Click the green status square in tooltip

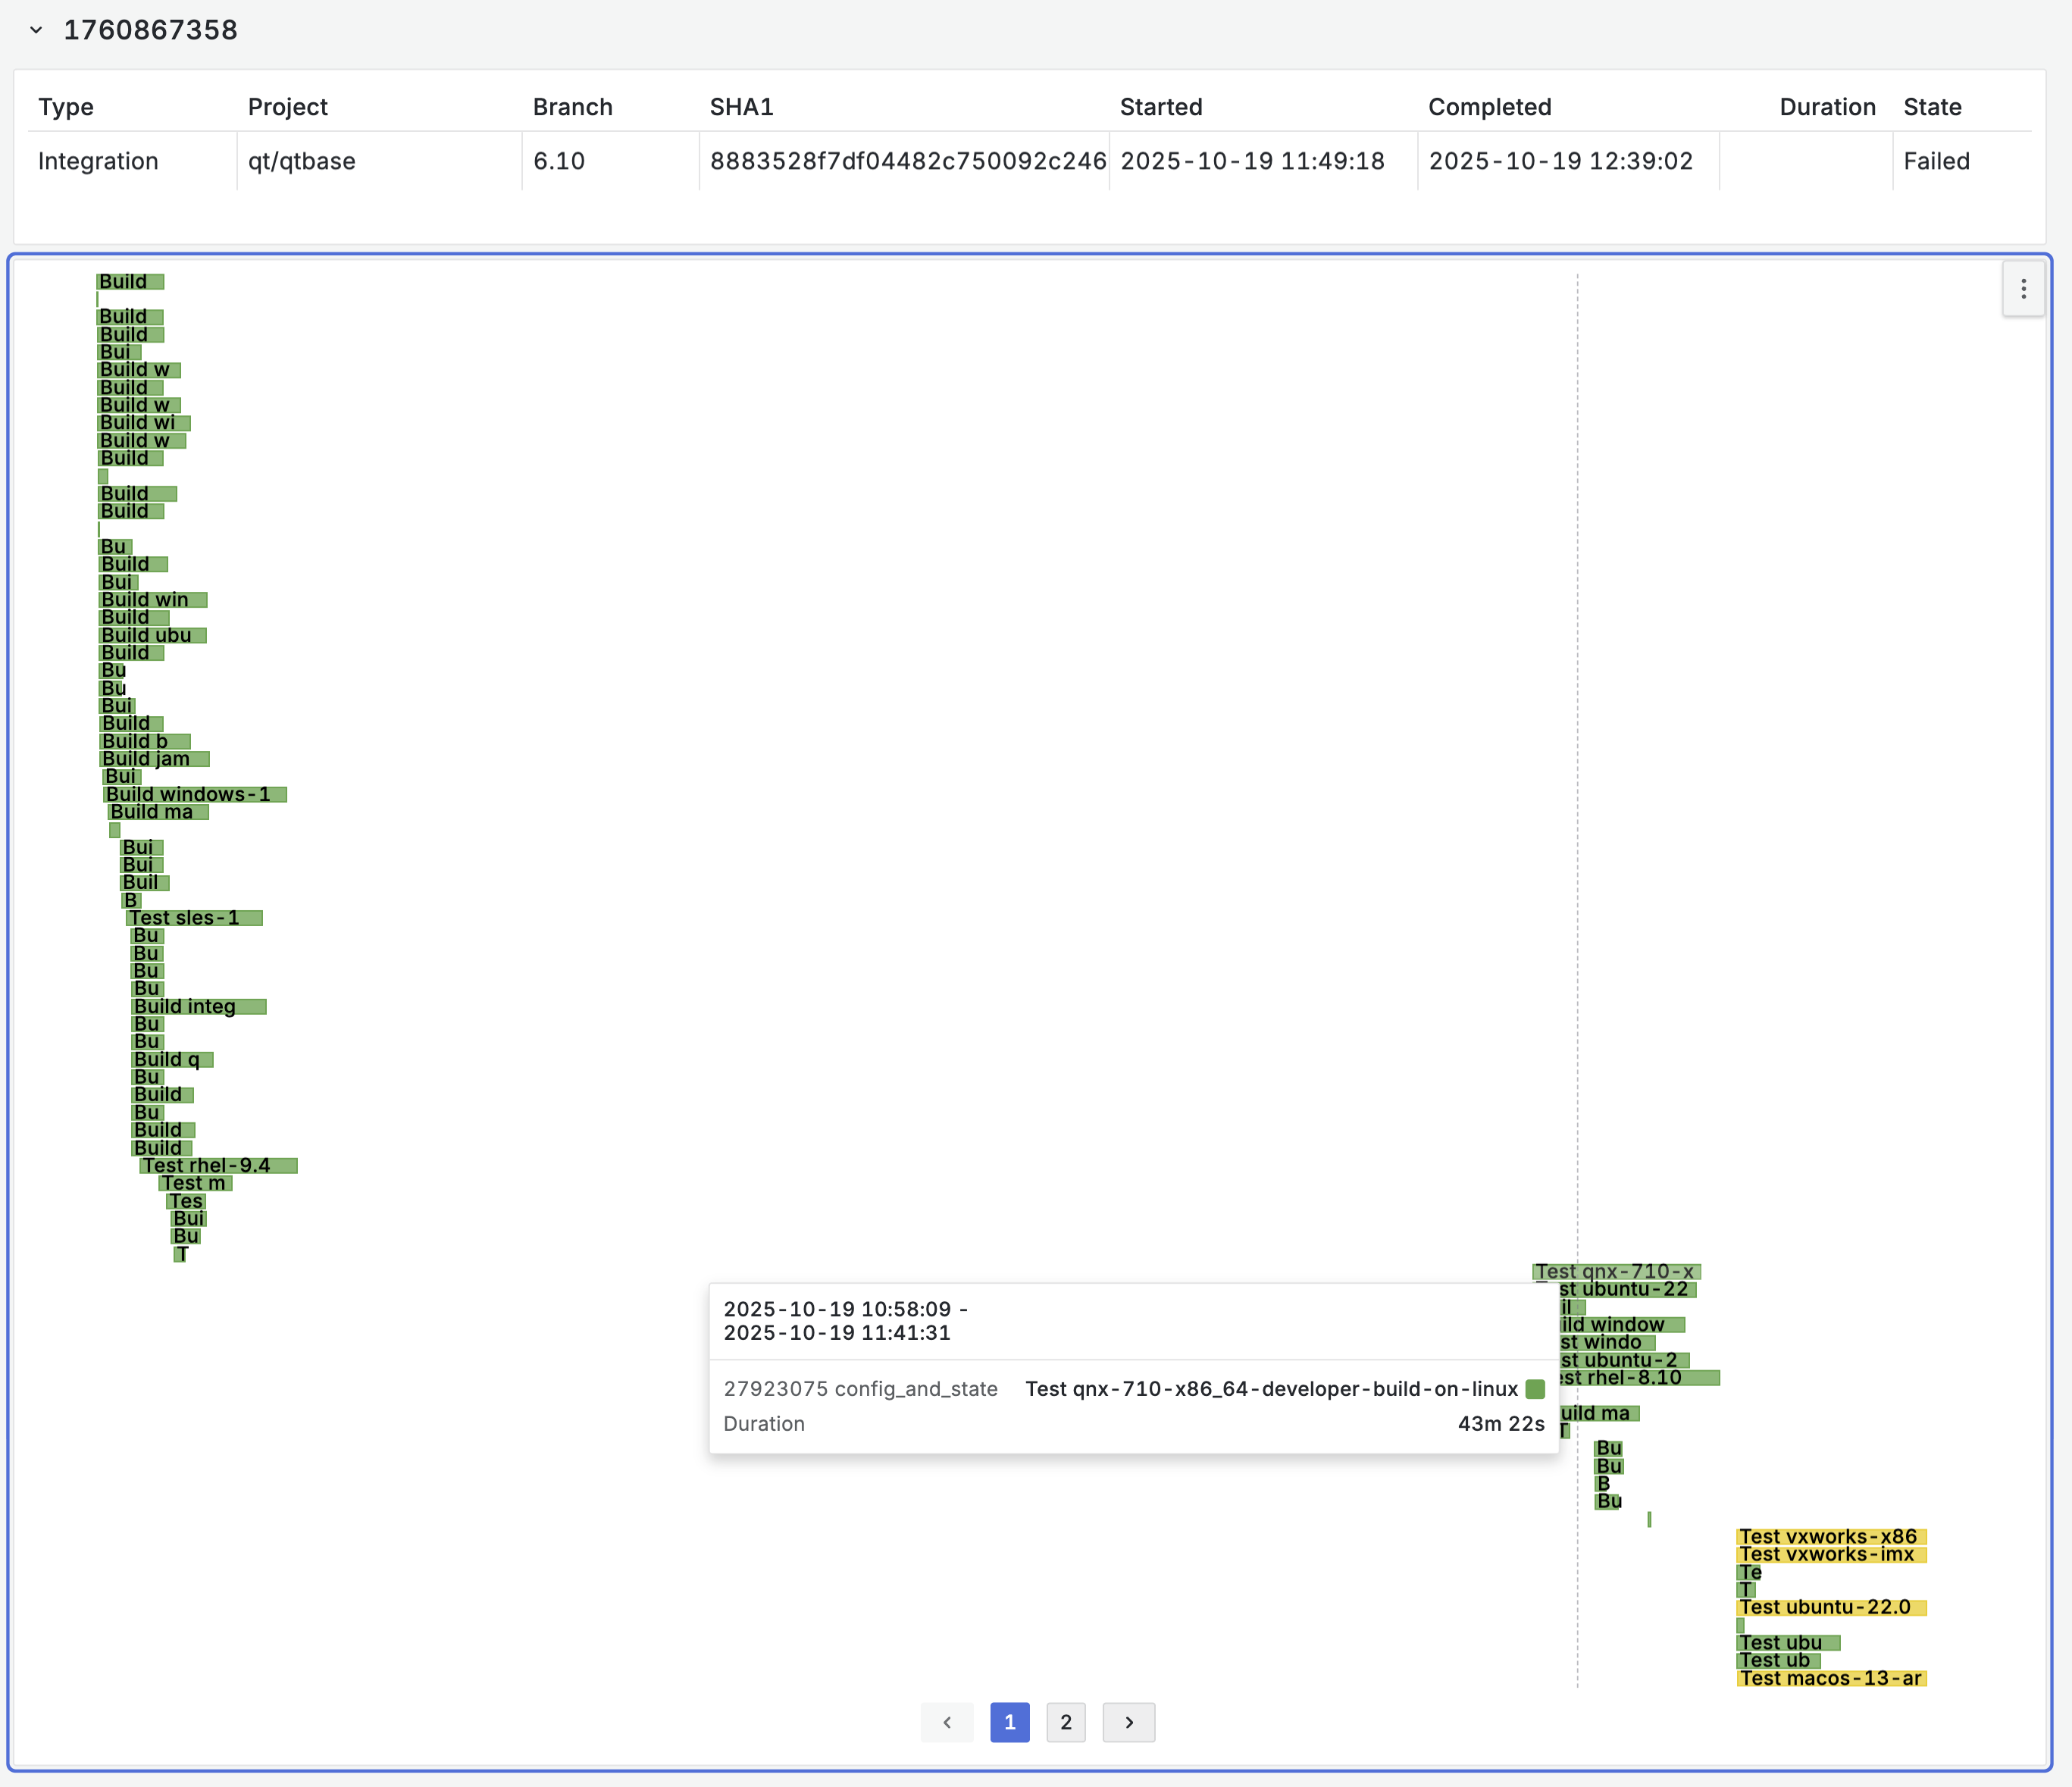(x=1535, y=1388)
